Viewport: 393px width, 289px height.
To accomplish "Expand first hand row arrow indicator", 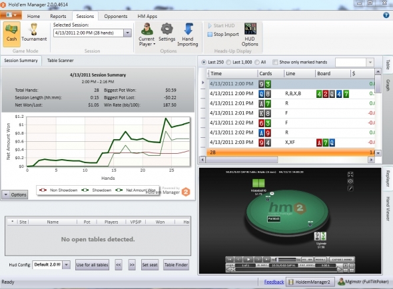I will (x=203, y=83).
